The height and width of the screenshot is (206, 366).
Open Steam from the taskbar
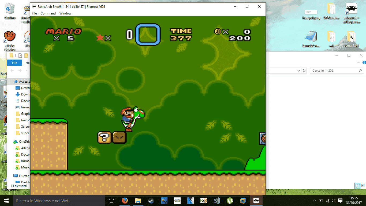[x=151, y=201]
